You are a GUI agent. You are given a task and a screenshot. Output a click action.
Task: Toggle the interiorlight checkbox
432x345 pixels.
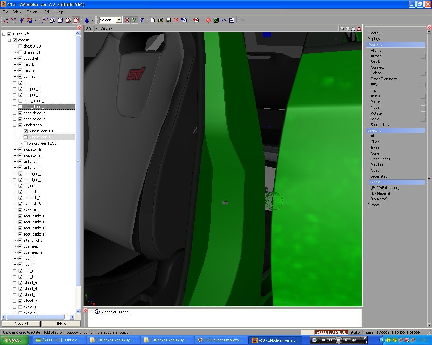(x=20, y=240)
